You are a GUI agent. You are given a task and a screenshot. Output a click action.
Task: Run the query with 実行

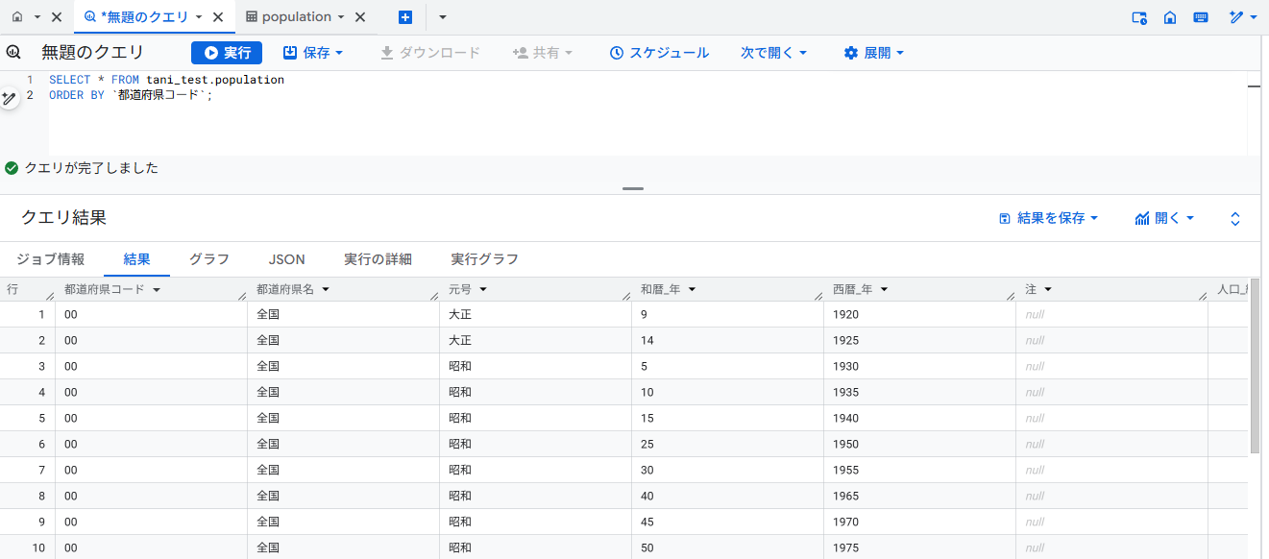click(227, 53)
